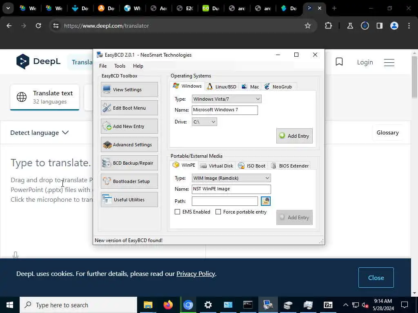This screenshot has height=313, width=418.
Task: Select the Translate text tab in DeepL
Action: click(45, 97)
